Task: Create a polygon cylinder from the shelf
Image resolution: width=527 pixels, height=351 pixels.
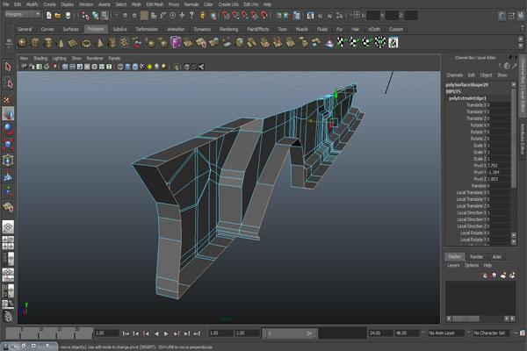Action: (x=47, y=43)
